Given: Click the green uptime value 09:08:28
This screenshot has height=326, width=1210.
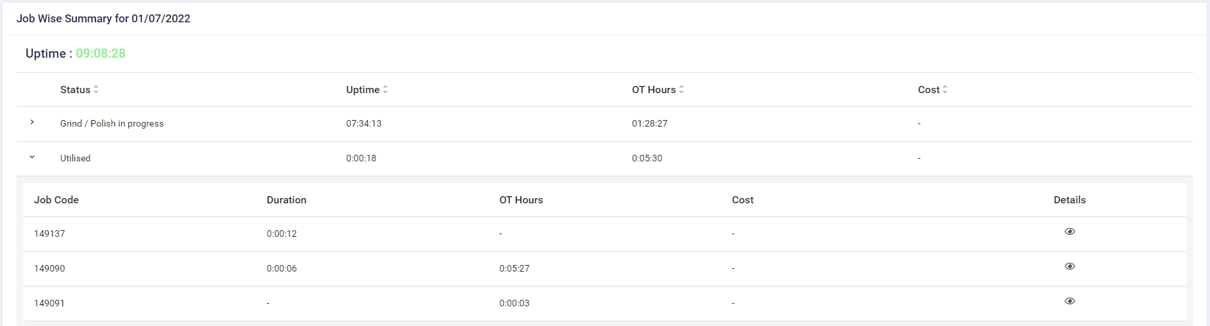Looking at the screenshot, I should coord(101,54).
